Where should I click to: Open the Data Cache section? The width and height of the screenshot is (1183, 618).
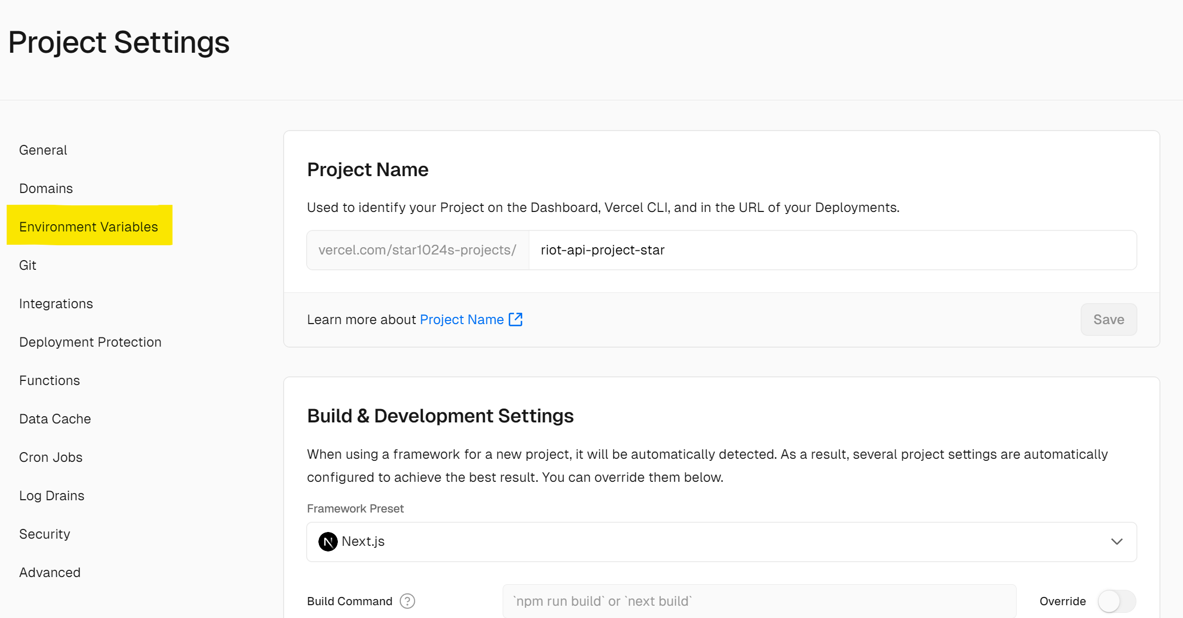pyautogui.click(x=55, y=419)
